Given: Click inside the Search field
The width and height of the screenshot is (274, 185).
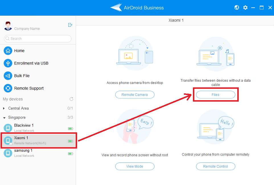Looking at the screenshot, I should point(37,38).
